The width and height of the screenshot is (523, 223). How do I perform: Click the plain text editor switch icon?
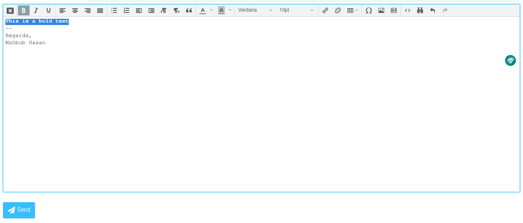[x=10, y=10]
